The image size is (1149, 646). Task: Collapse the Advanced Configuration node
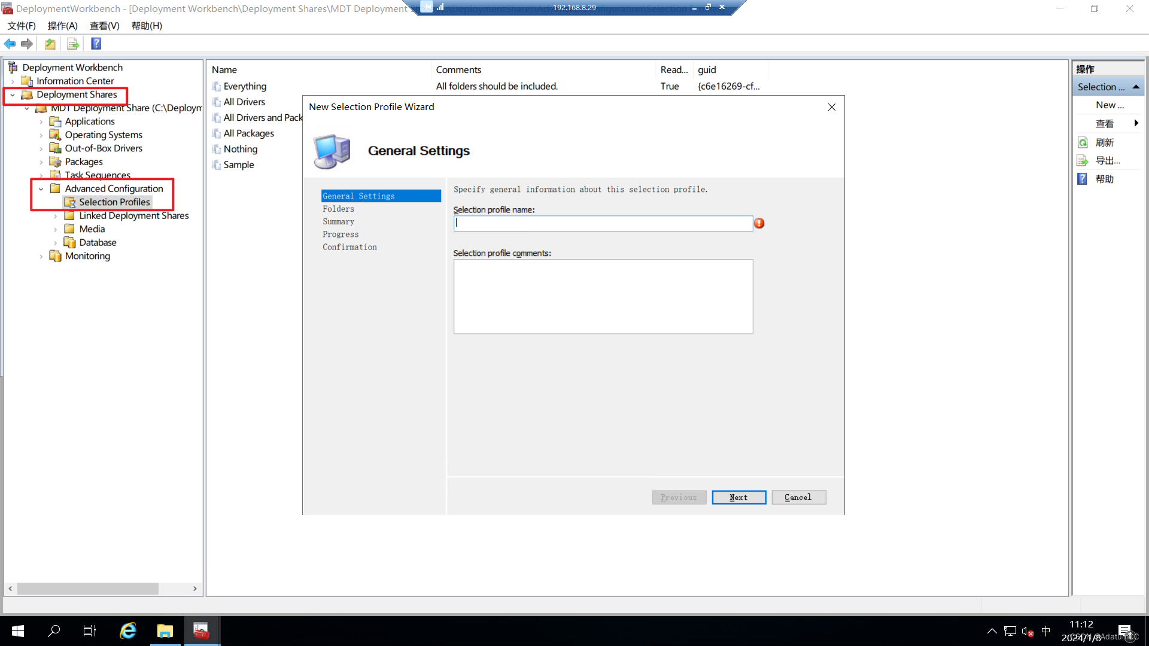[x=41, y=189]
